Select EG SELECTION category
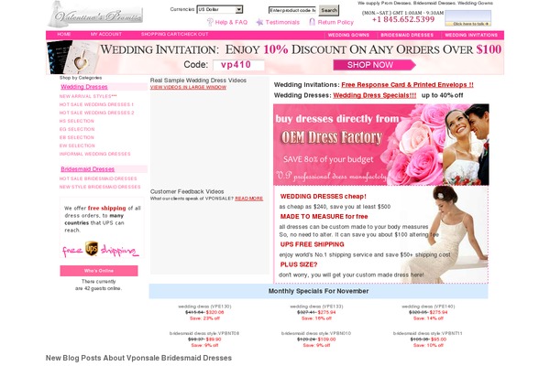550x366 pixels. [x=77, y=129]
